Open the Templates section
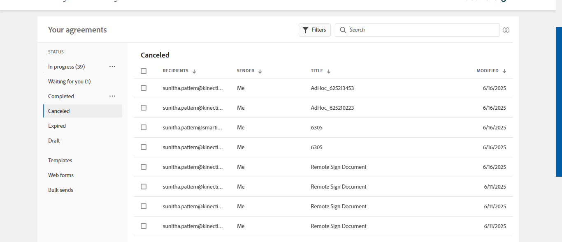This screenshot has width=562, height=242. coord(60,160)
